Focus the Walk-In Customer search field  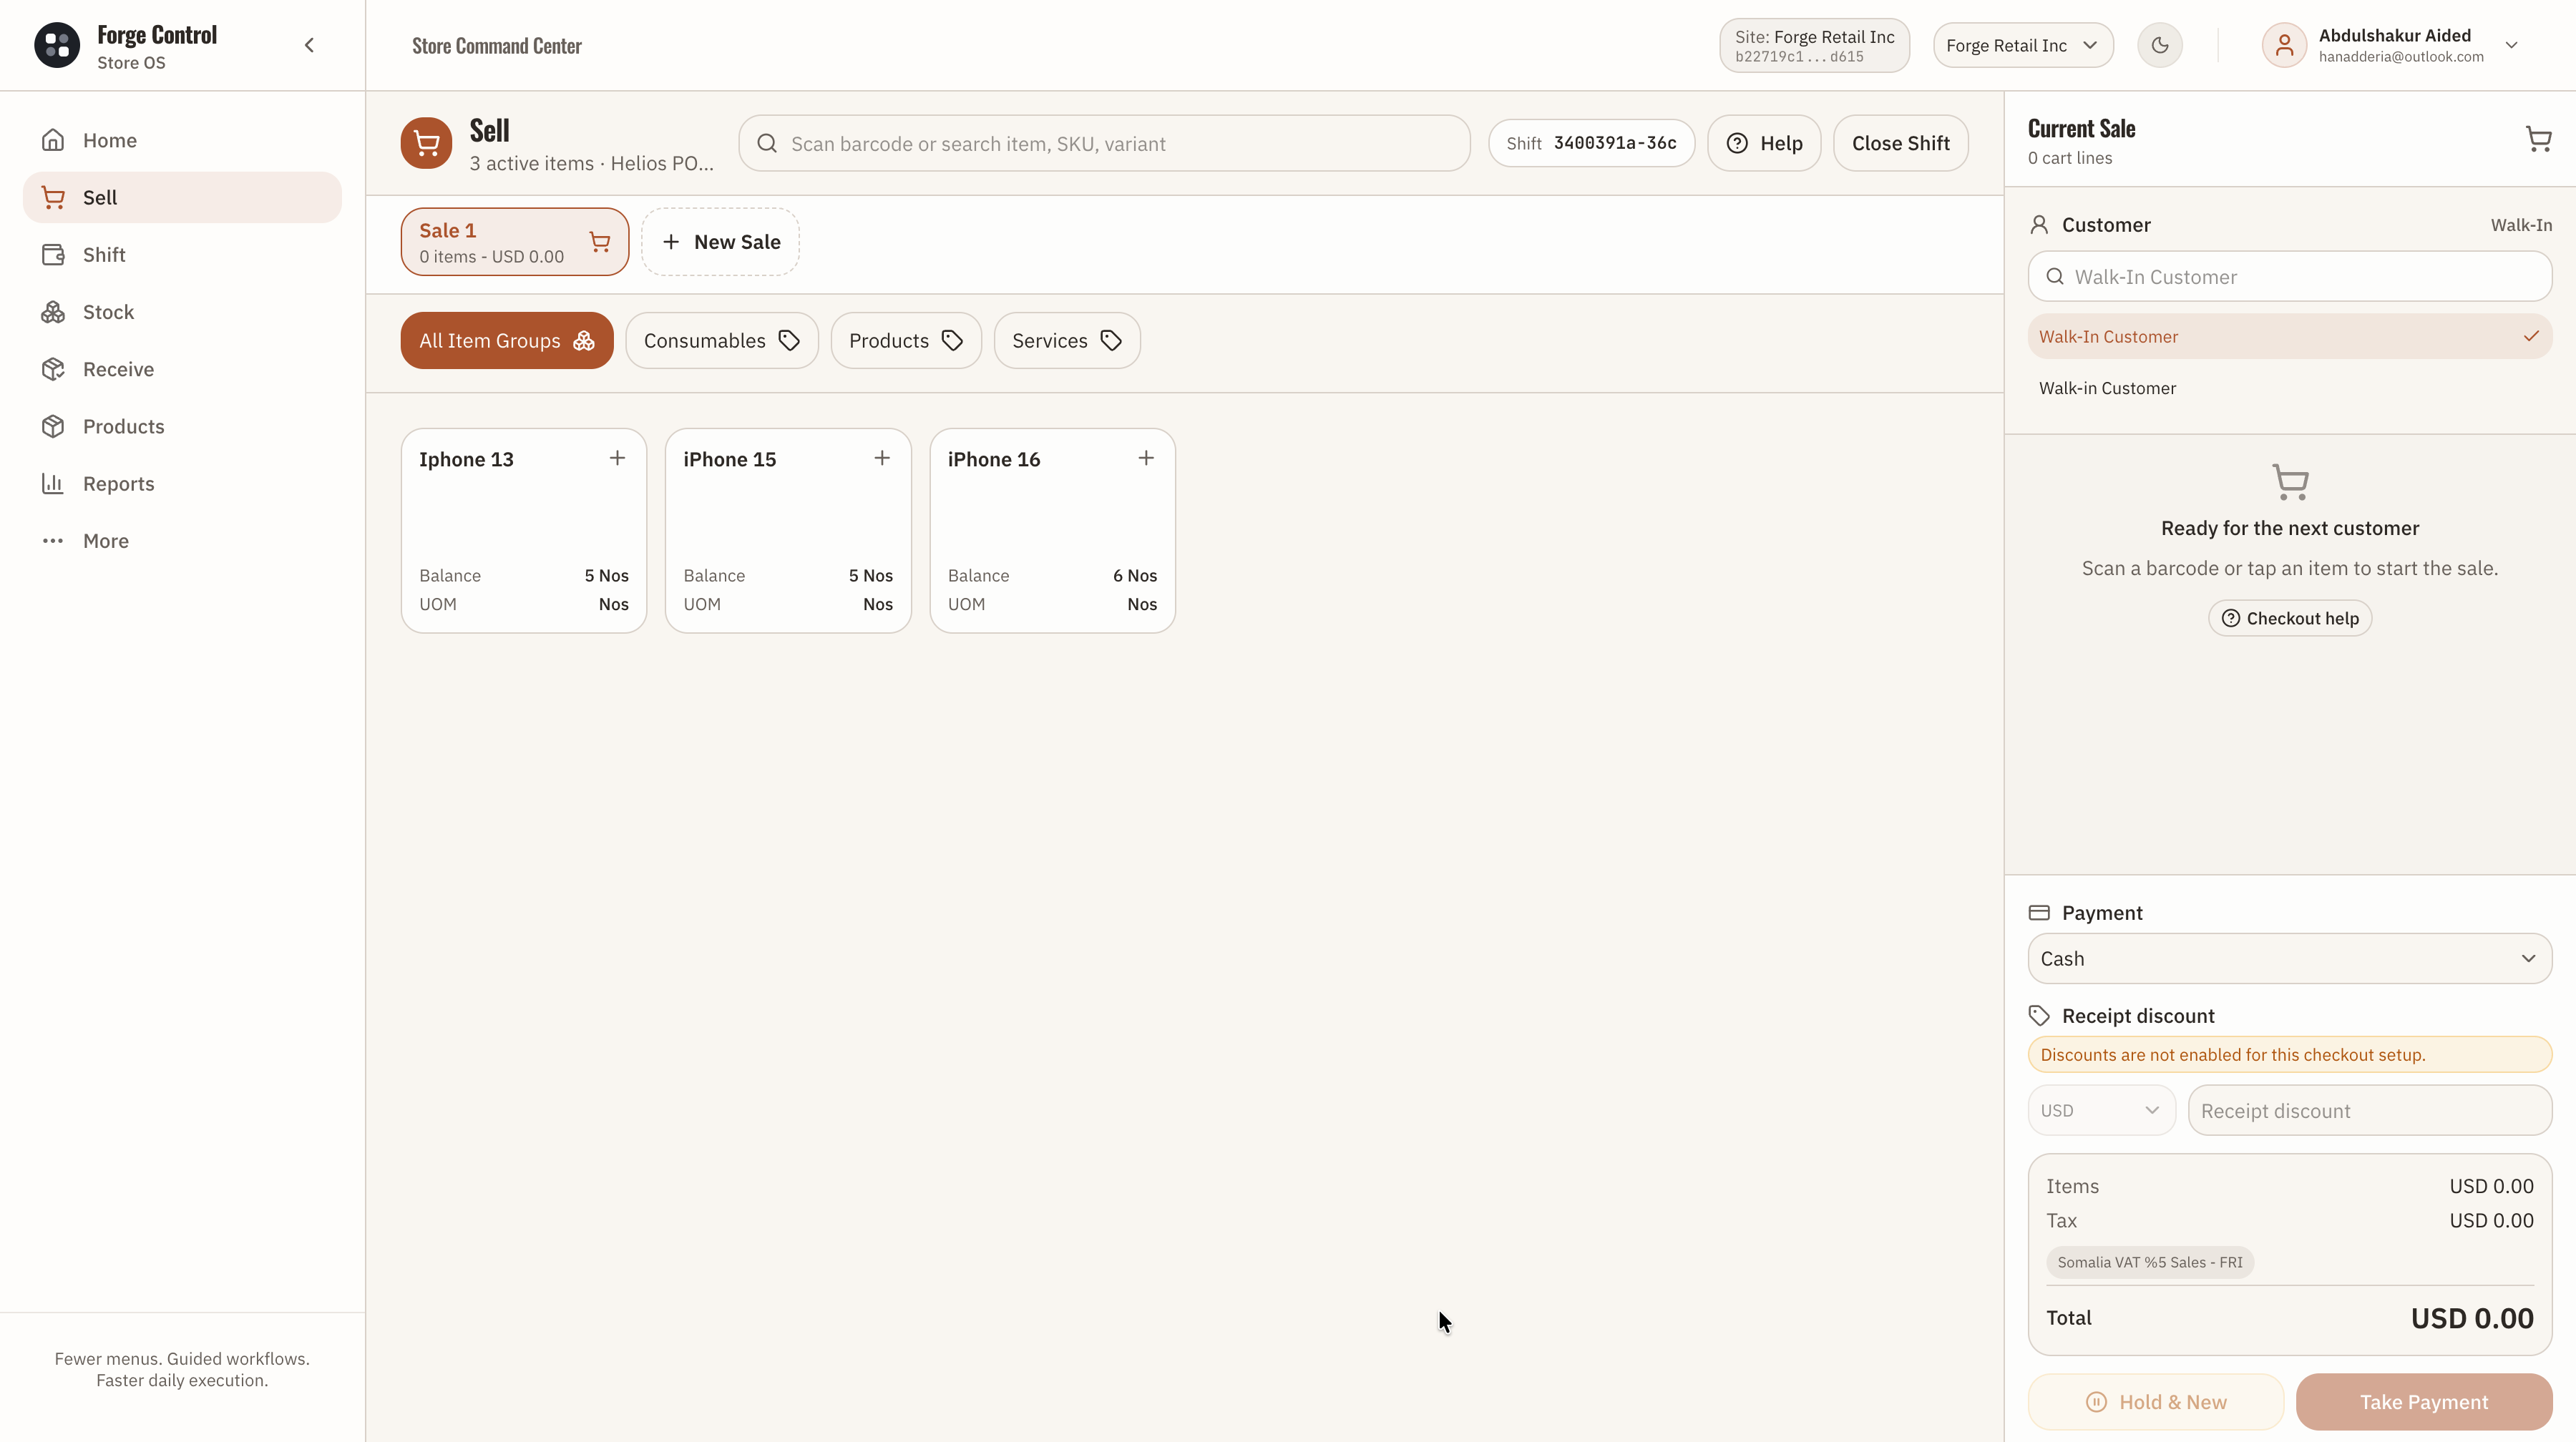(x=2290, y=277)
